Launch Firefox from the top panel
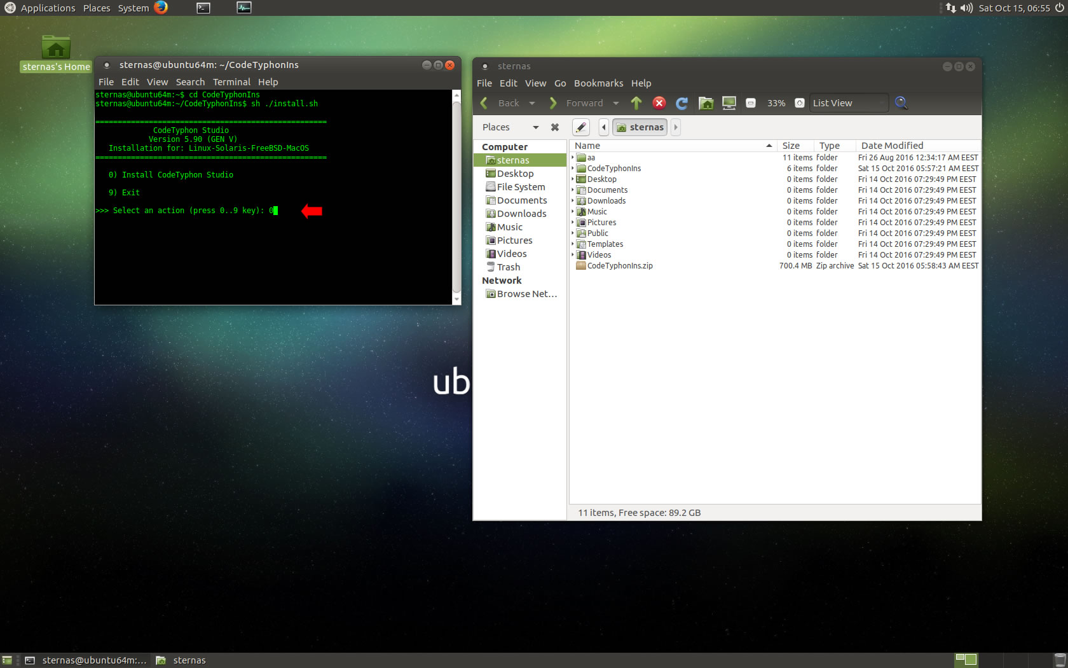 coord(161,8)
